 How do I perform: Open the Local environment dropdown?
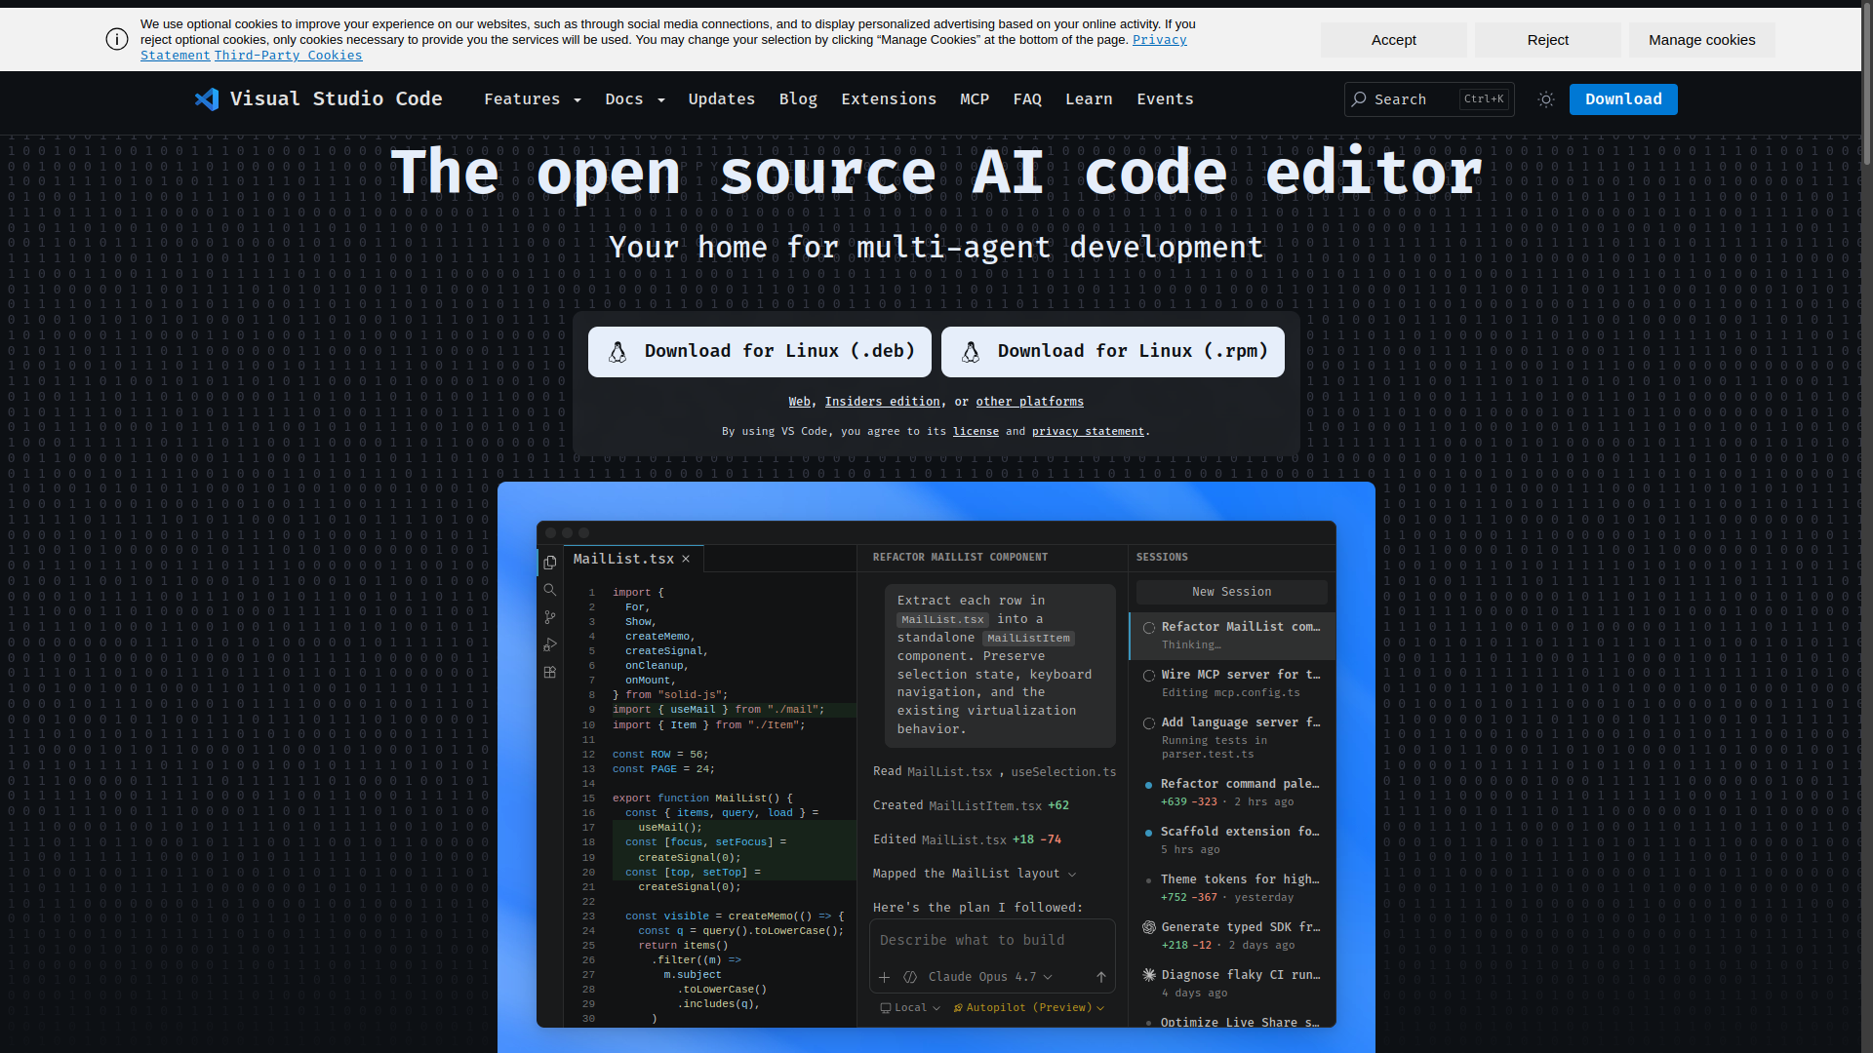[x=910, y=1008]
